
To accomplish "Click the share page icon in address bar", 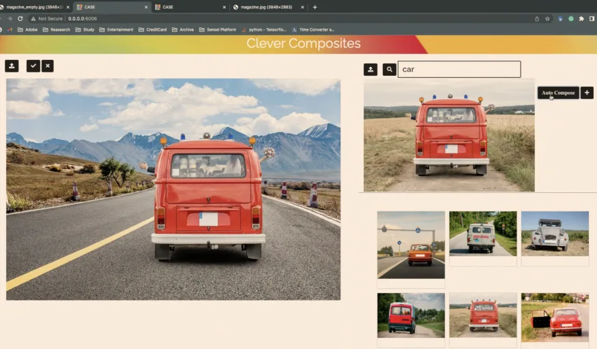I will (x=537, y=18).
